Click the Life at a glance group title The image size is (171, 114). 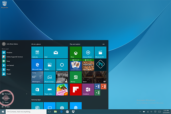point(36,44)
